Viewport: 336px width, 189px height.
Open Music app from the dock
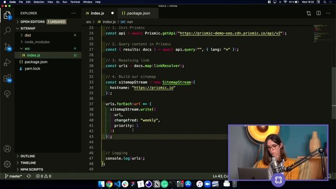click(199, 184)
